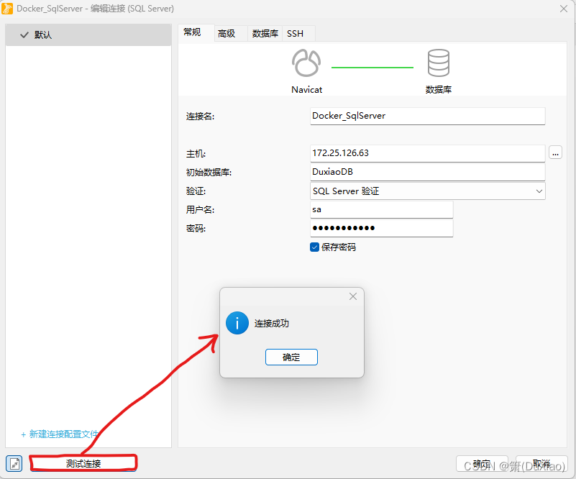This screenshot has height=479, width=576.
Task: Click the green connection status line
Action: pos(372,67)
